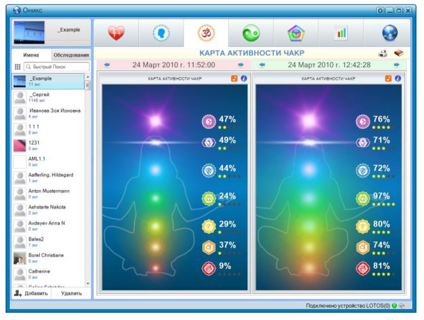
Task: Toggle the grid view icon beside search
Action: tap(17, 67)
